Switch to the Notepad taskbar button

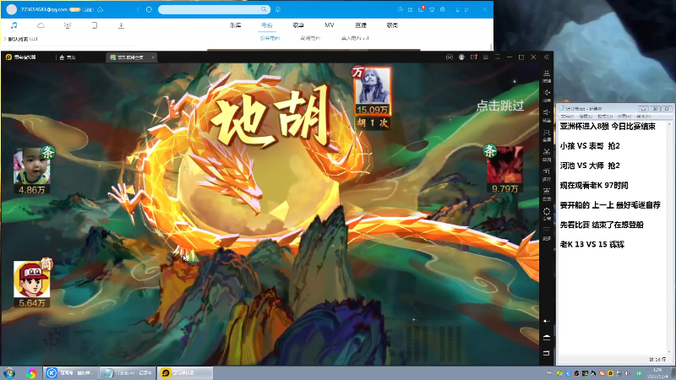(127, 373)
